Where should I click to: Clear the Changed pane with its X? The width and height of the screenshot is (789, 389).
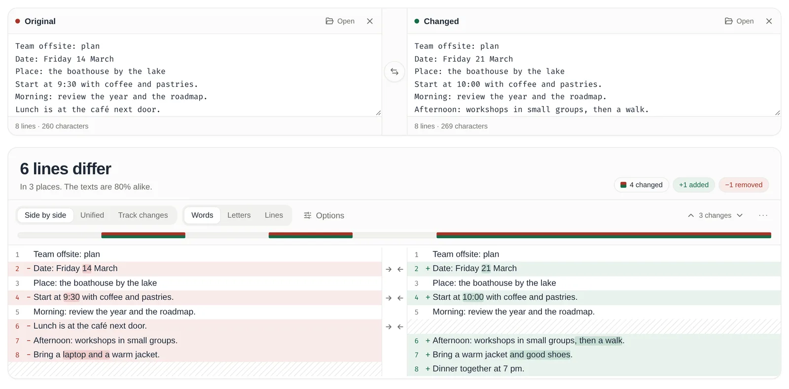pos(769,21)
